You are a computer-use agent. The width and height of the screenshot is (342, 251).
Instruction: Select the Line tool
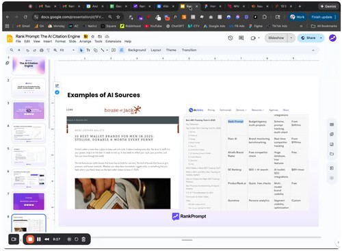[103, 50]
